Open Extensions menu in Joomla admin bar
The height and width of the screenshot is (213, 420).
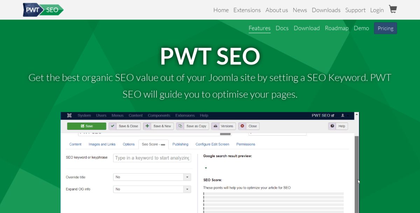pos(185,115)
